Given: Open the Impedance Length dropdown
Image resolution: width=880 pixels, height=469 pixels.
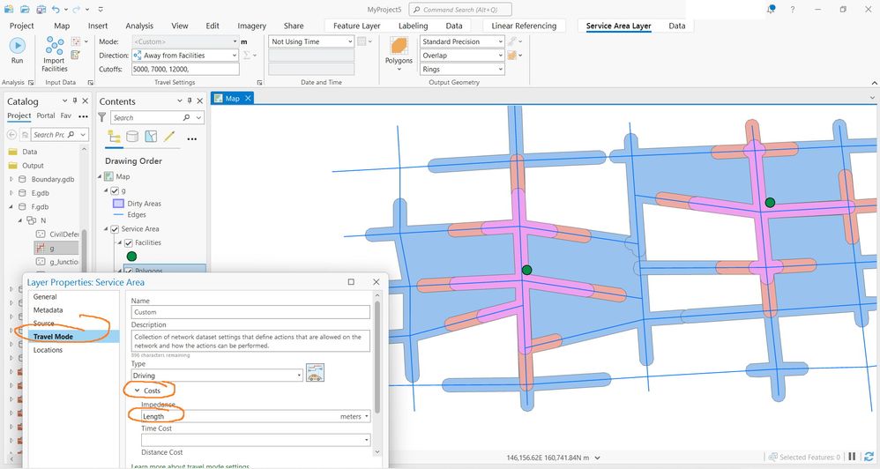Looking at the screenshot, I should point(256,416).
